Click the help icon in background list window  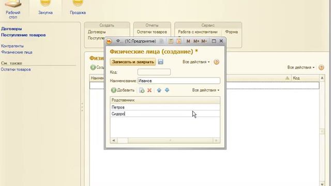pos(321,68)
